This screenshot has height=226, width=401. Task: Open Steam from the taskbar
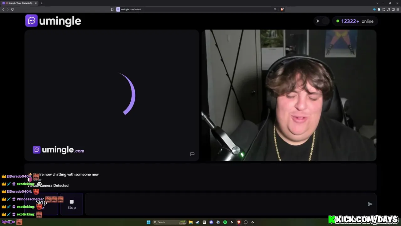pyautogui.click(x=197, y=222)
